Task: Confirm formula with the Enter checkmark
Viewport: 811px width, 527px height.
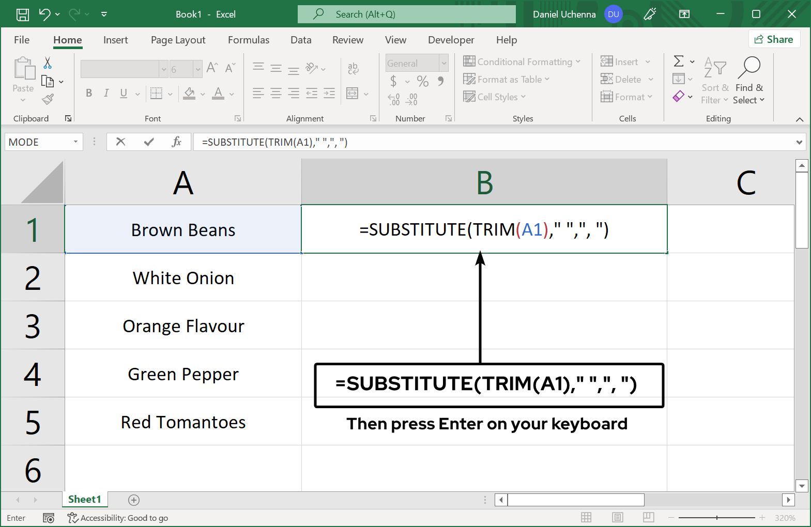Action: (149, 142)
